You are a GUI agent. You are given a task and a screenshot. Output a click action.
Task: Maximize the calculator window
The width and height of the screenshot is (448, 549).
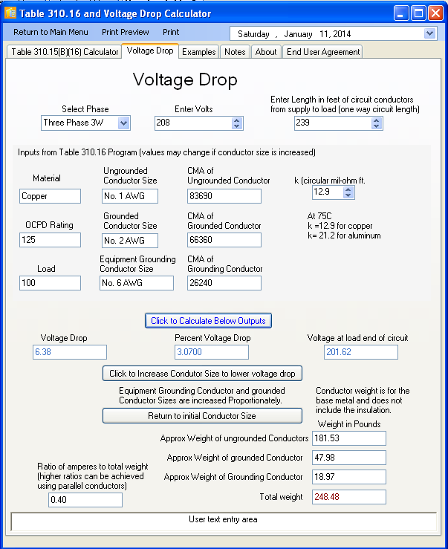tap(418, 13)
